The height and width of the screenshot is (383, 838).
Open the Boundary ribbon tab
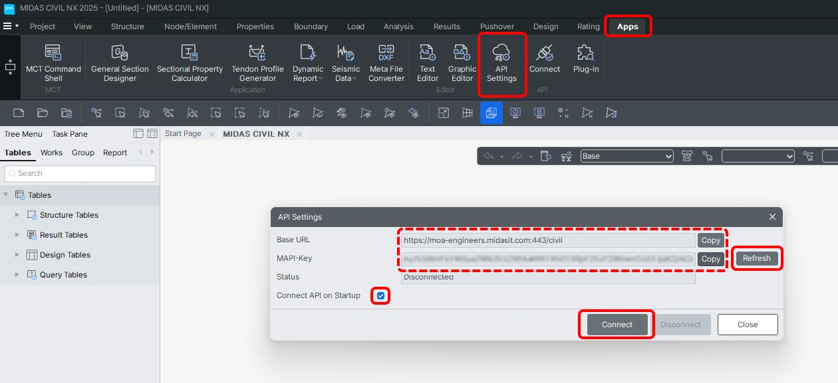coord(311,27)
